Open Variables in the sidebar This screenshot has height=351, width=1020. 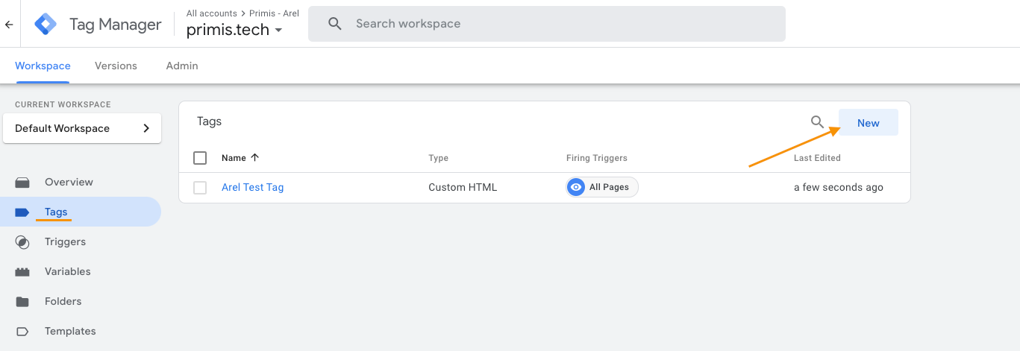click(x=81, y=271)
